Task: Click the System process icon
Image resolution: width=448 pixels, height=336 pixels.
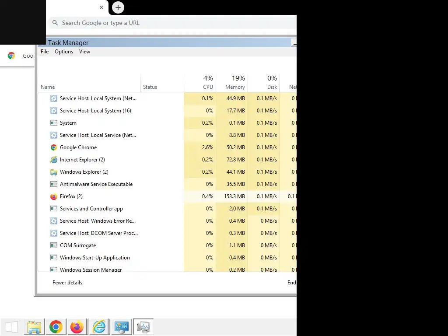Action: (x=54, y=123)
